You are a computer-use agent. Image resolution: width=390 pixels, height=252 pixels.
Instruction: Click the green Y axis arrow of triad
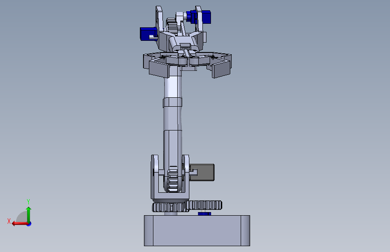(x=29, y=214)
